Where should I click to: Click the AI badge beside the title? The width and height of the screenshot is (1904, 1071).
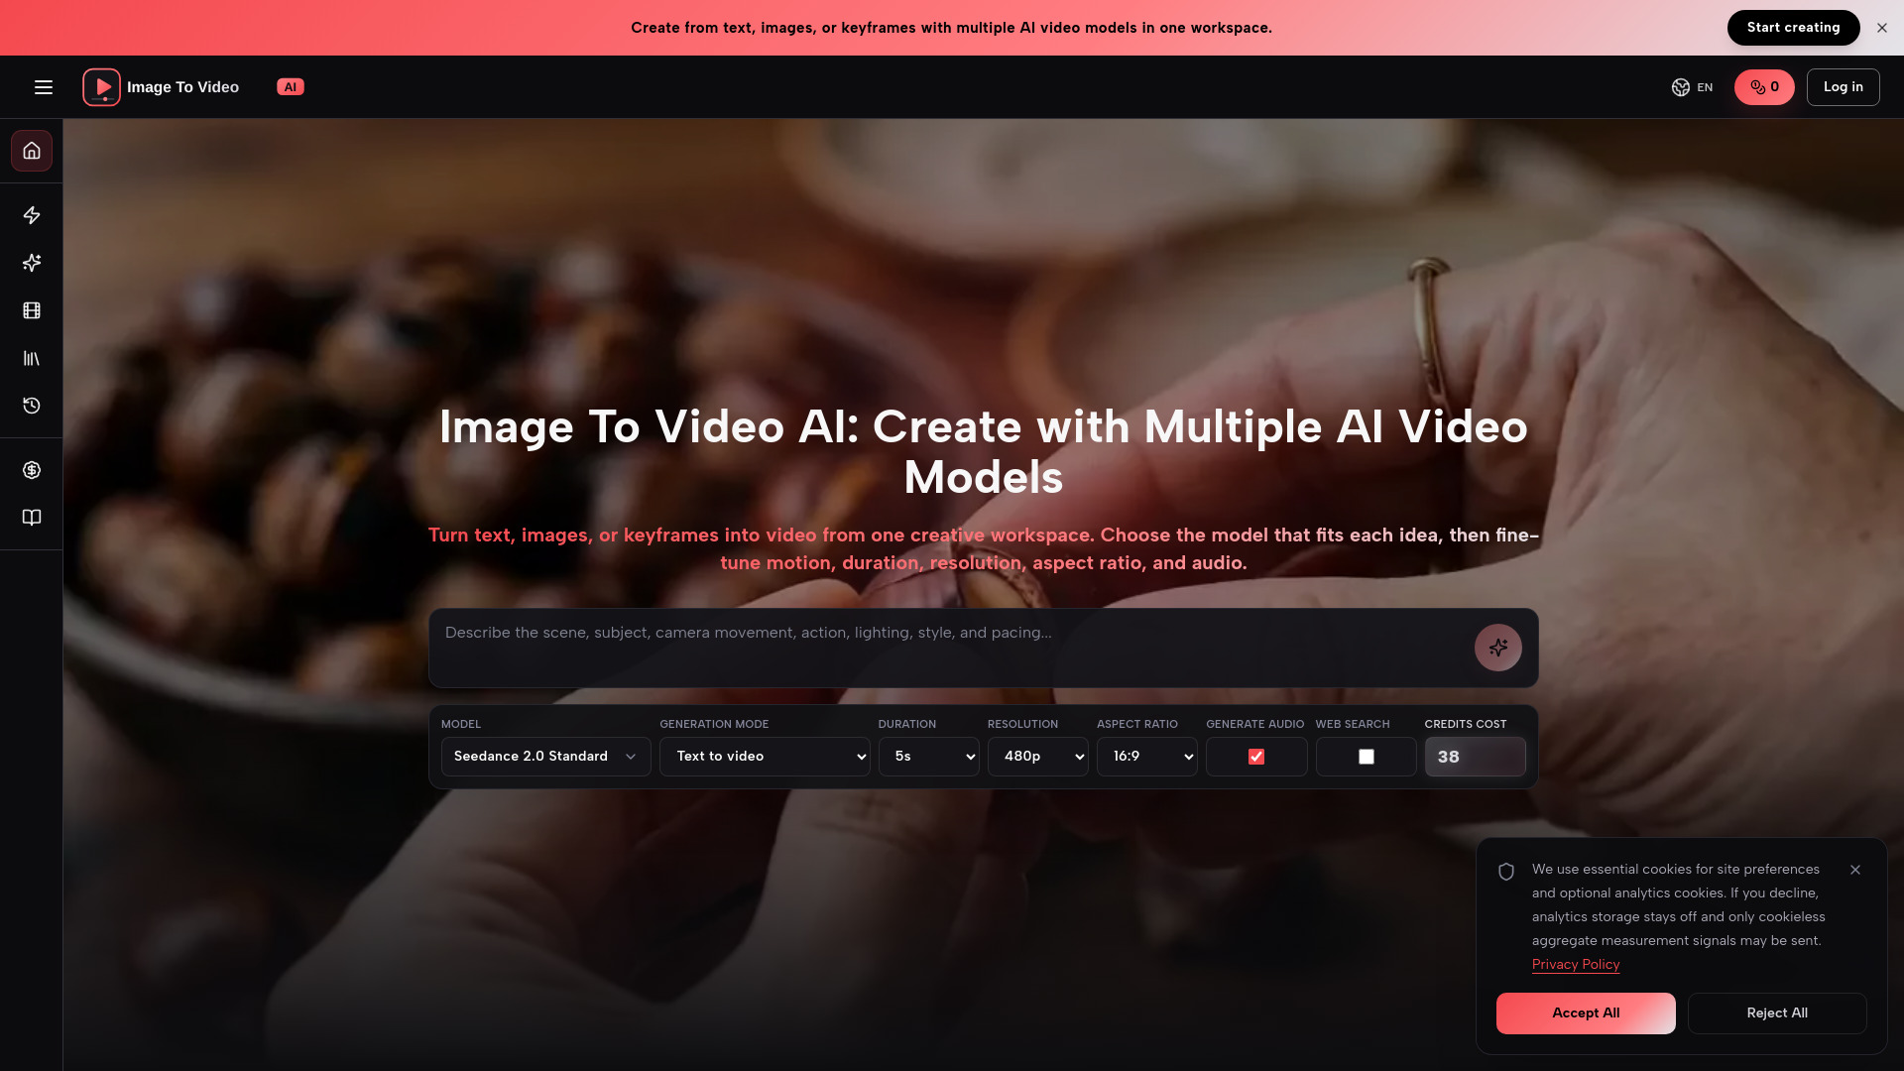pos(290,87)
